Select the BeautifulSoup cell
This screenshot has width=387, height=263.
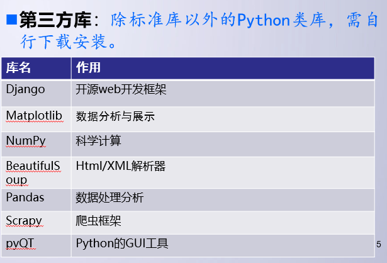tap(36, 172)
